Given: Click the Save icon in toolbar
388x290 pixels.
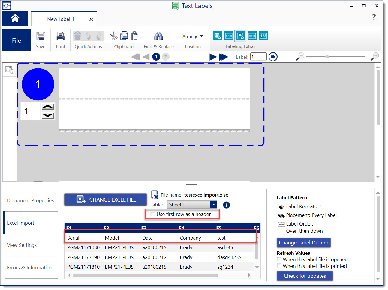Looking at the screenshot, I should pyautogui.click(x=41, y=37).
